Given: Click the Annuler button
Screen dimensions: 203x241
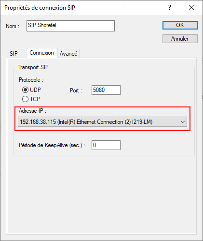Looking at the screenshot, I should tap(180, 39).
